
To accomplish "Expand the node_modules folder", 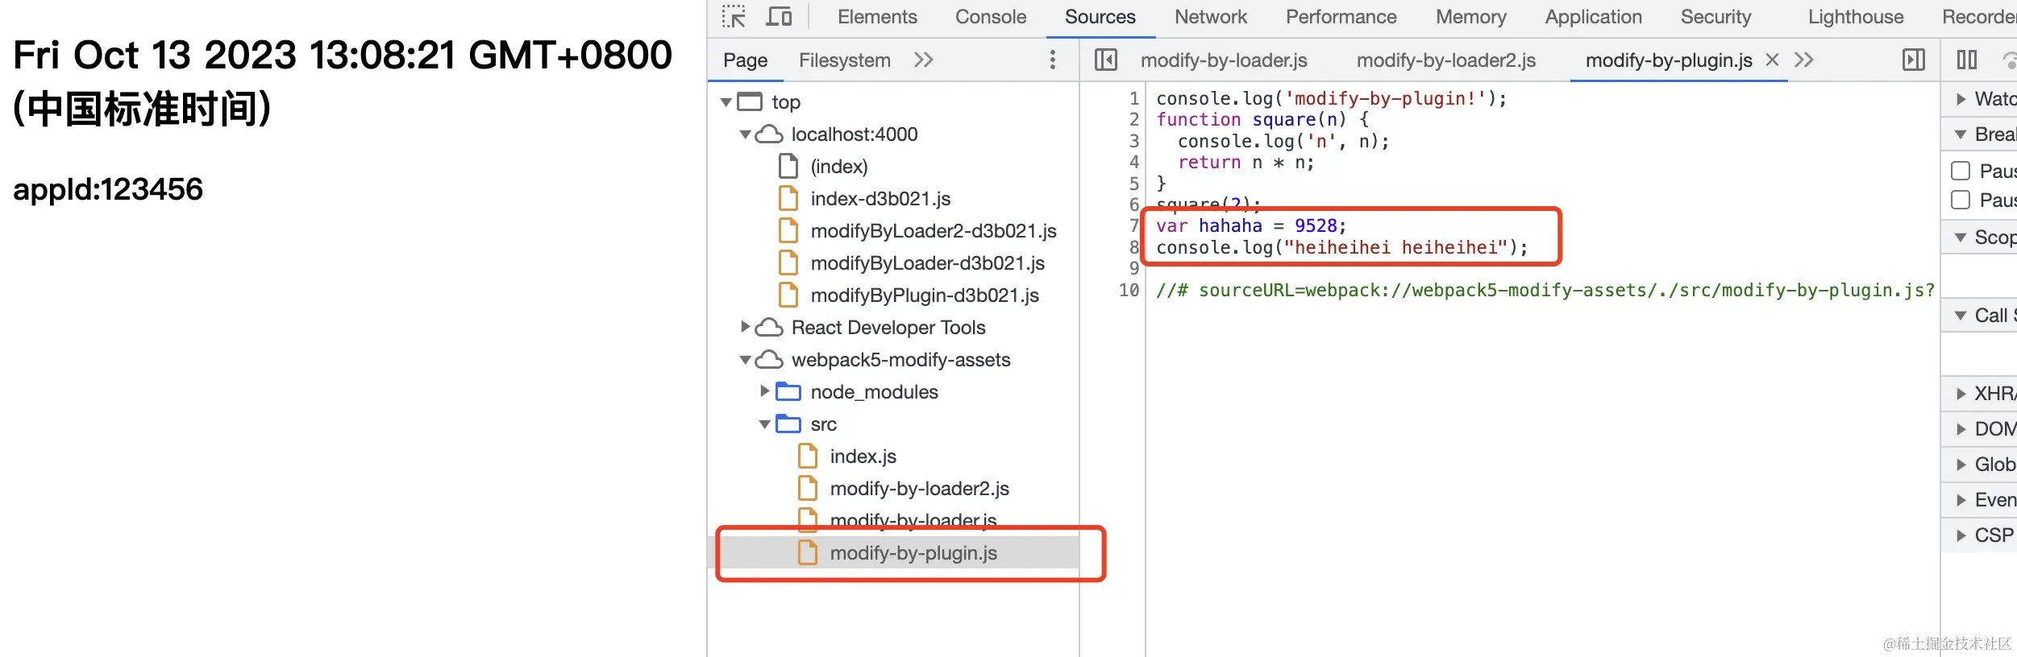I will (765, 391).
